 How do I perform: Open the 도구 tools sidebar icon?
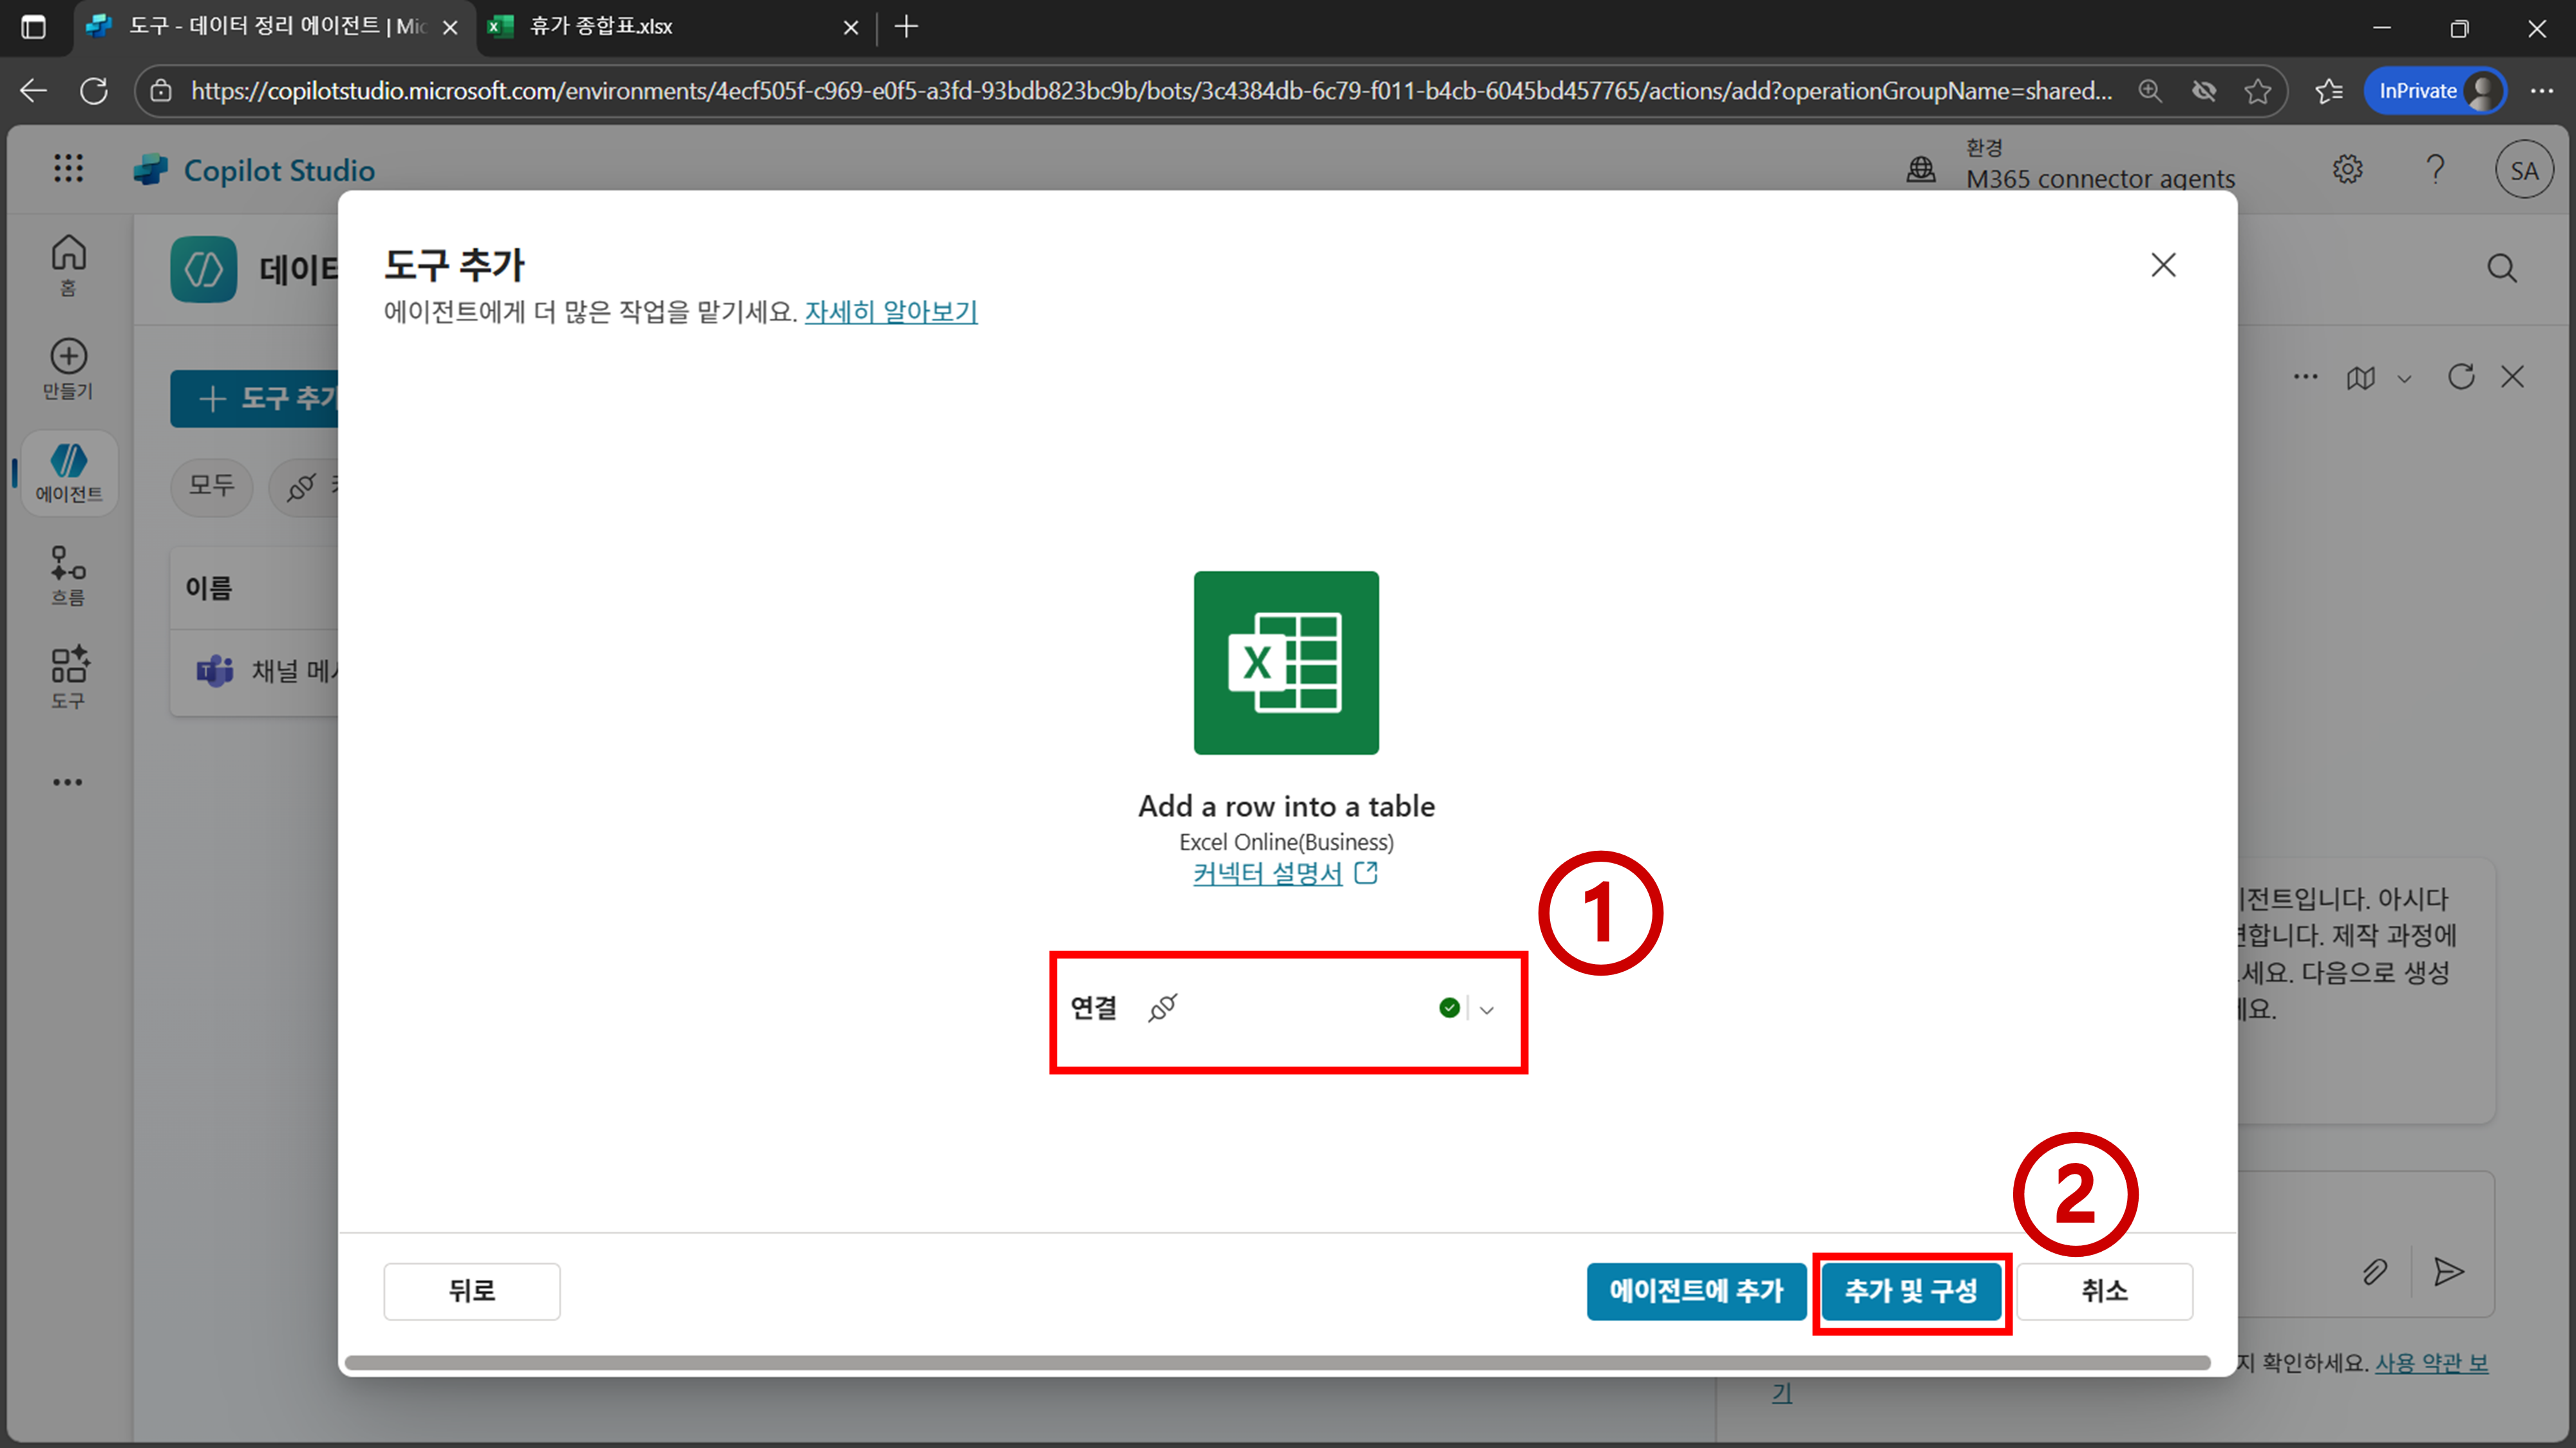pos(68,667)
